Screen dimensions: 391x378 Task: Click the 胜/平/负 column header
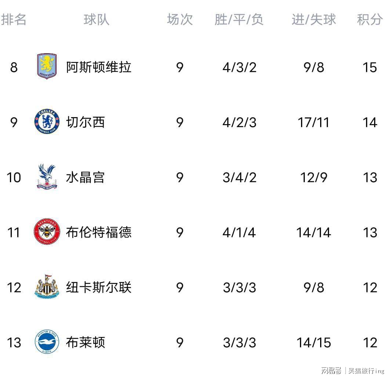(x=239, y=19)
